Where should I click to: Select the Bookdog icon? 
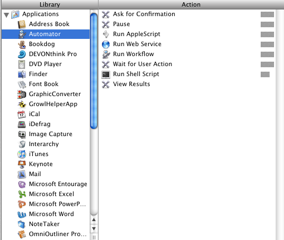pyautogui.click(x=22, y=44)
